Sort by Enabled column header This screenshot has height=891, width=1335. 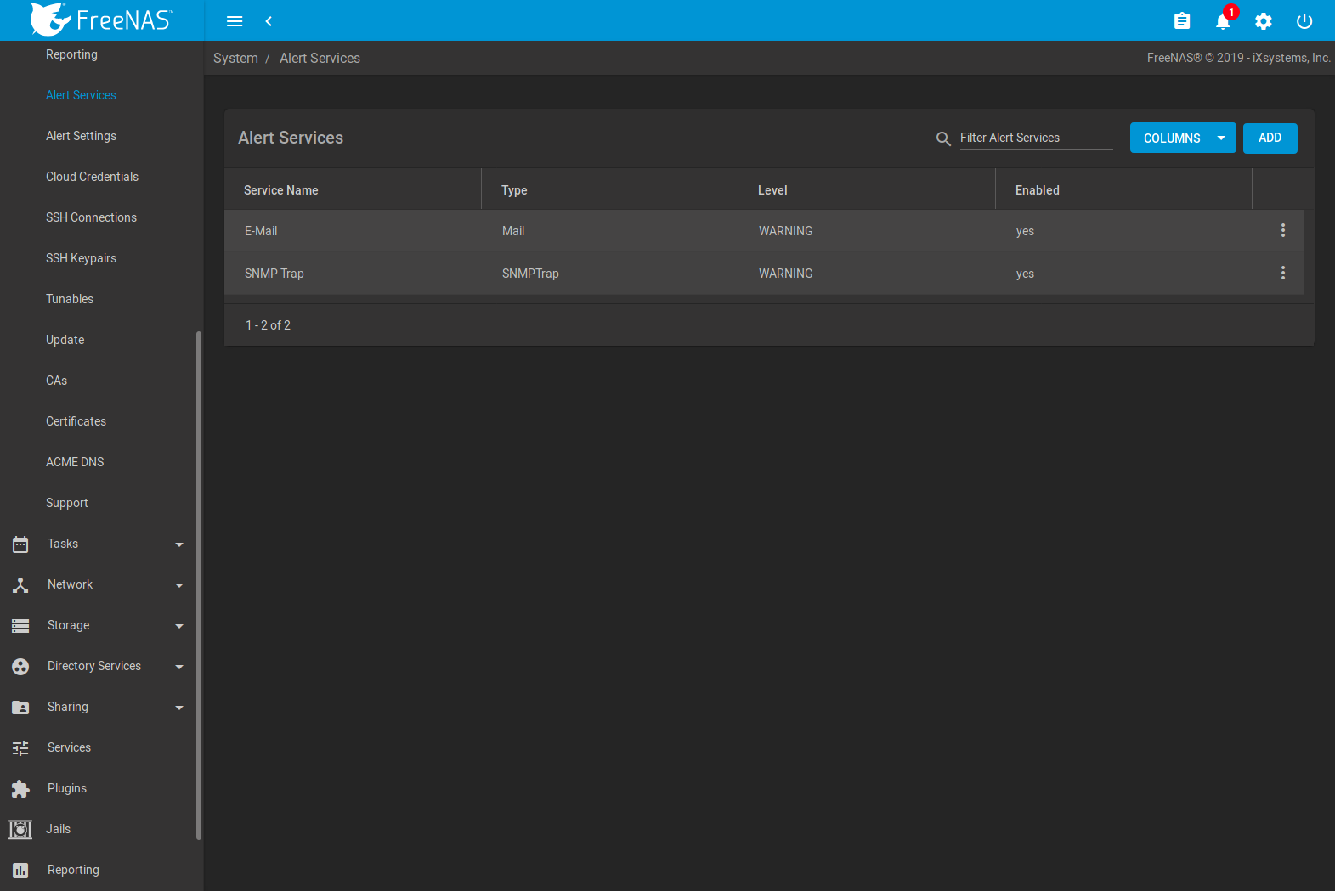coord(1038,190)
